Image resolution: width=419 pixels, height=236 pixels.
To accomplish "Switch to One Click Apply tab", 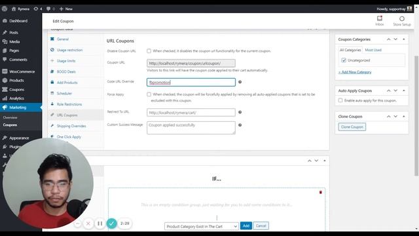I will point(69,137).
